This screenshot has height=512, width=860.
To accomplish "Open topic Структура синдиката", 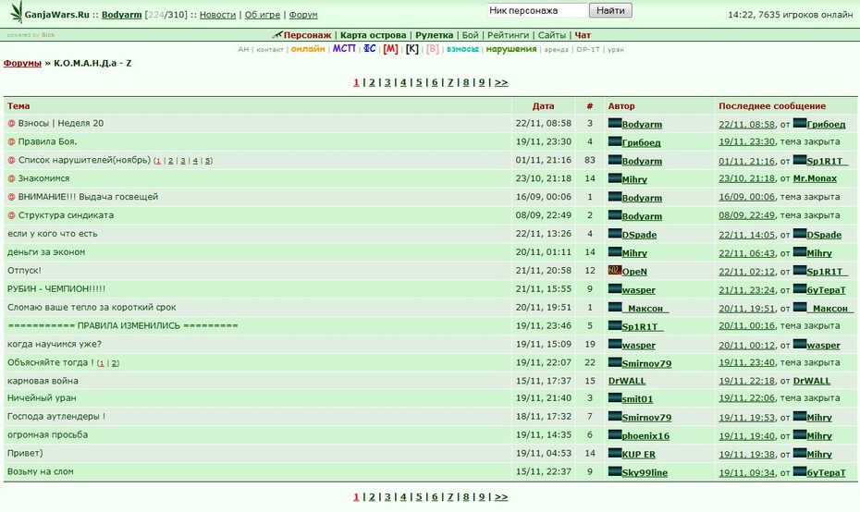I will pyautogui.click(x=66, y=215).
